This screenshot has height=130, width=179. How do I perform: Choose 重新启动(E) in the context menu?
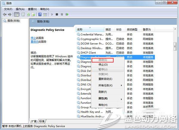pyautogui.click(x=105, y=79)
